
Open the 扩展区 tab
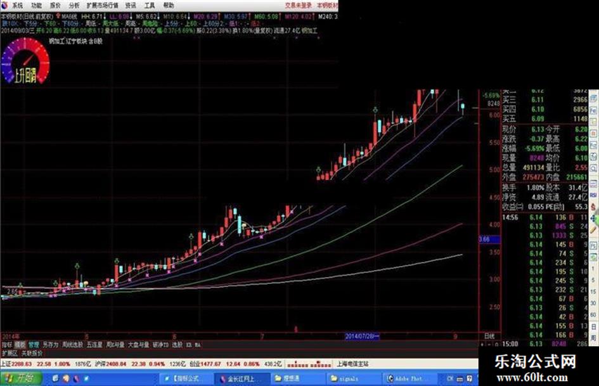point(9,353)
